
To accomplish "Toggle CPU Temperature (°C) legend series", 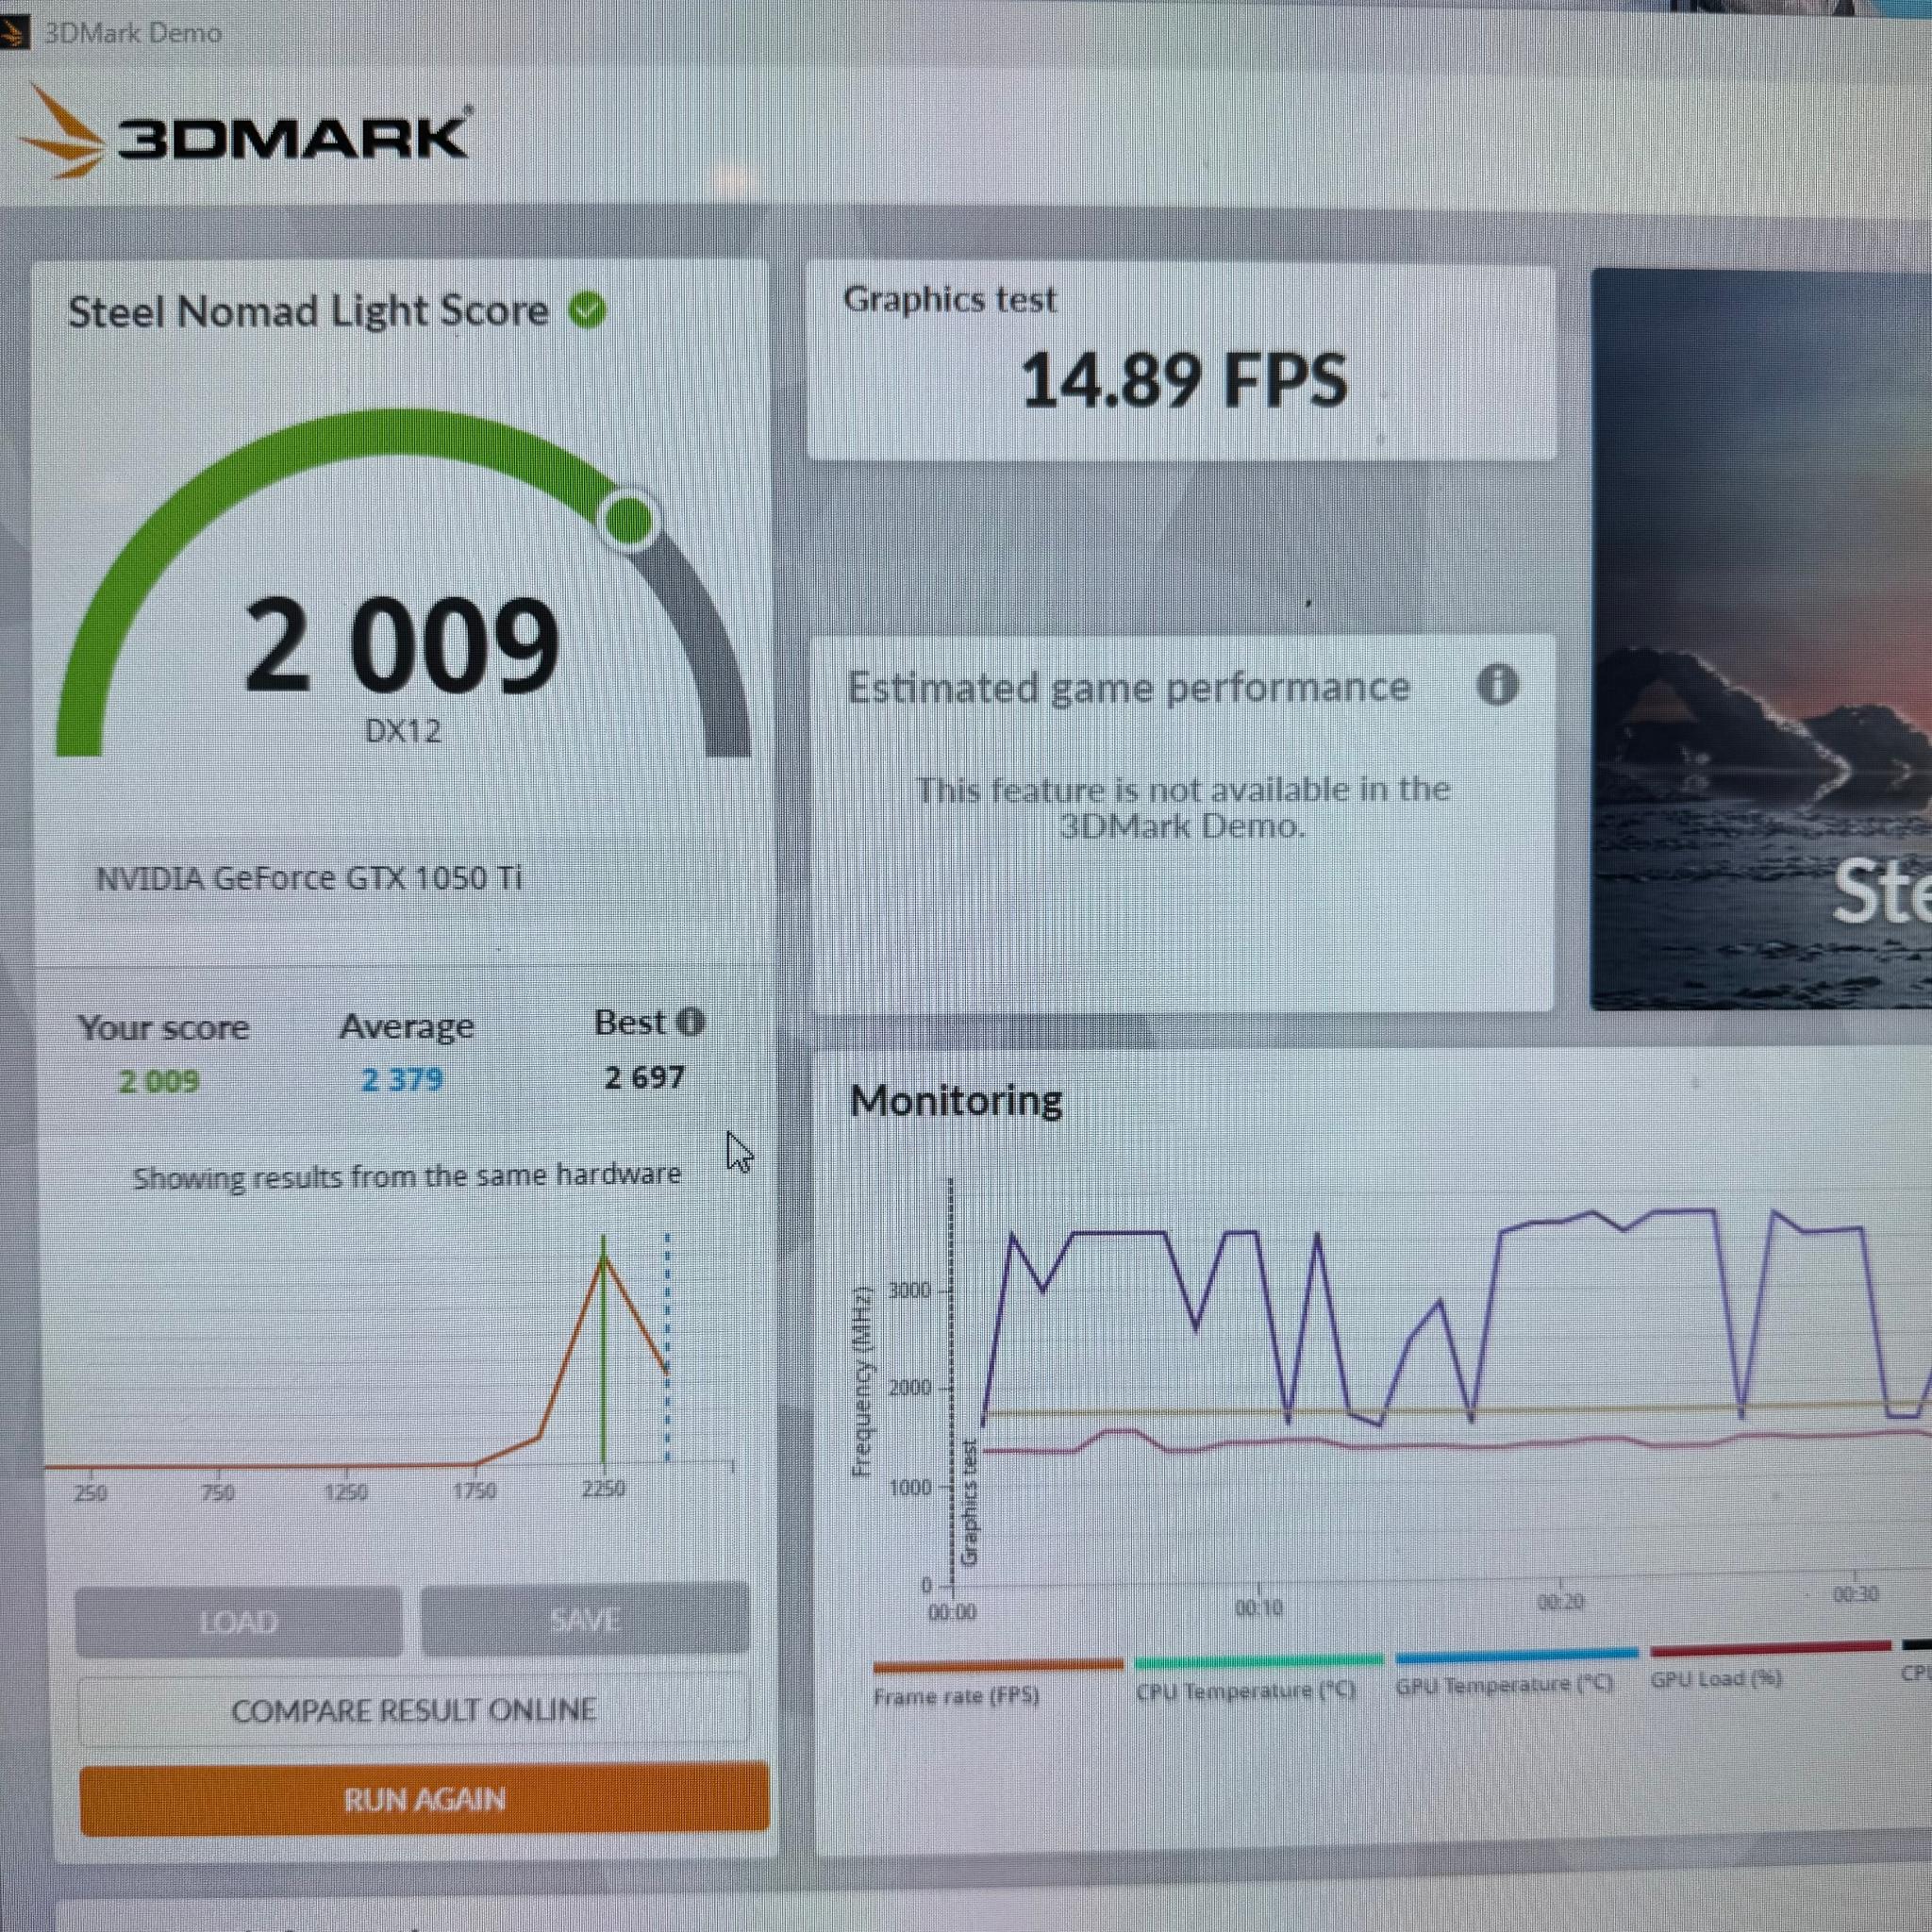I will click(x=1258, y=1678).
